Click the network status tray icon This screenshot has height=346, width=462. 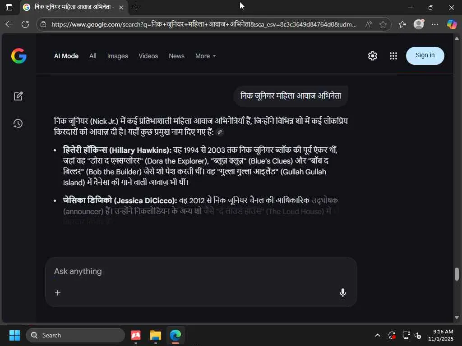[406, 335]
